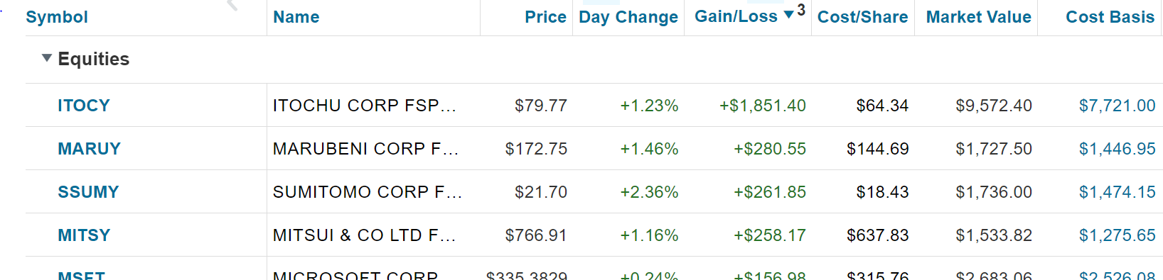View SSUMY cost basis $1,474.15 details
This screenshot has width=1163, height=280.
point(1117,192)
